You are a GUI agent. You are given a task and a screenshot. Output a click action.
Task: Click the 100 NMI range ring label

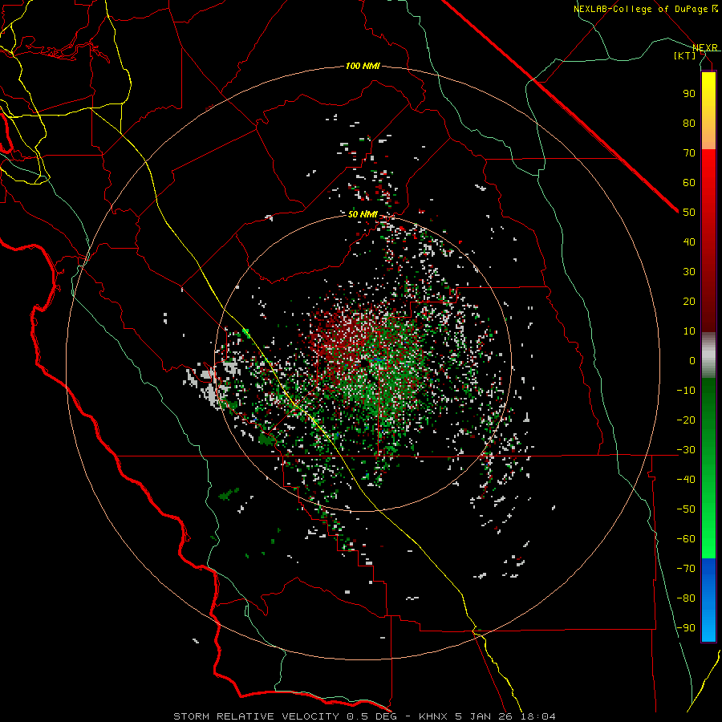(x=363, y=66)
